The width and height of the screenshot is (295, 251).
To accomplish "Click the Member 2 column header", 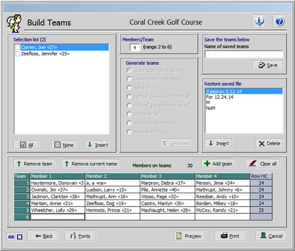I will (113, 176).
